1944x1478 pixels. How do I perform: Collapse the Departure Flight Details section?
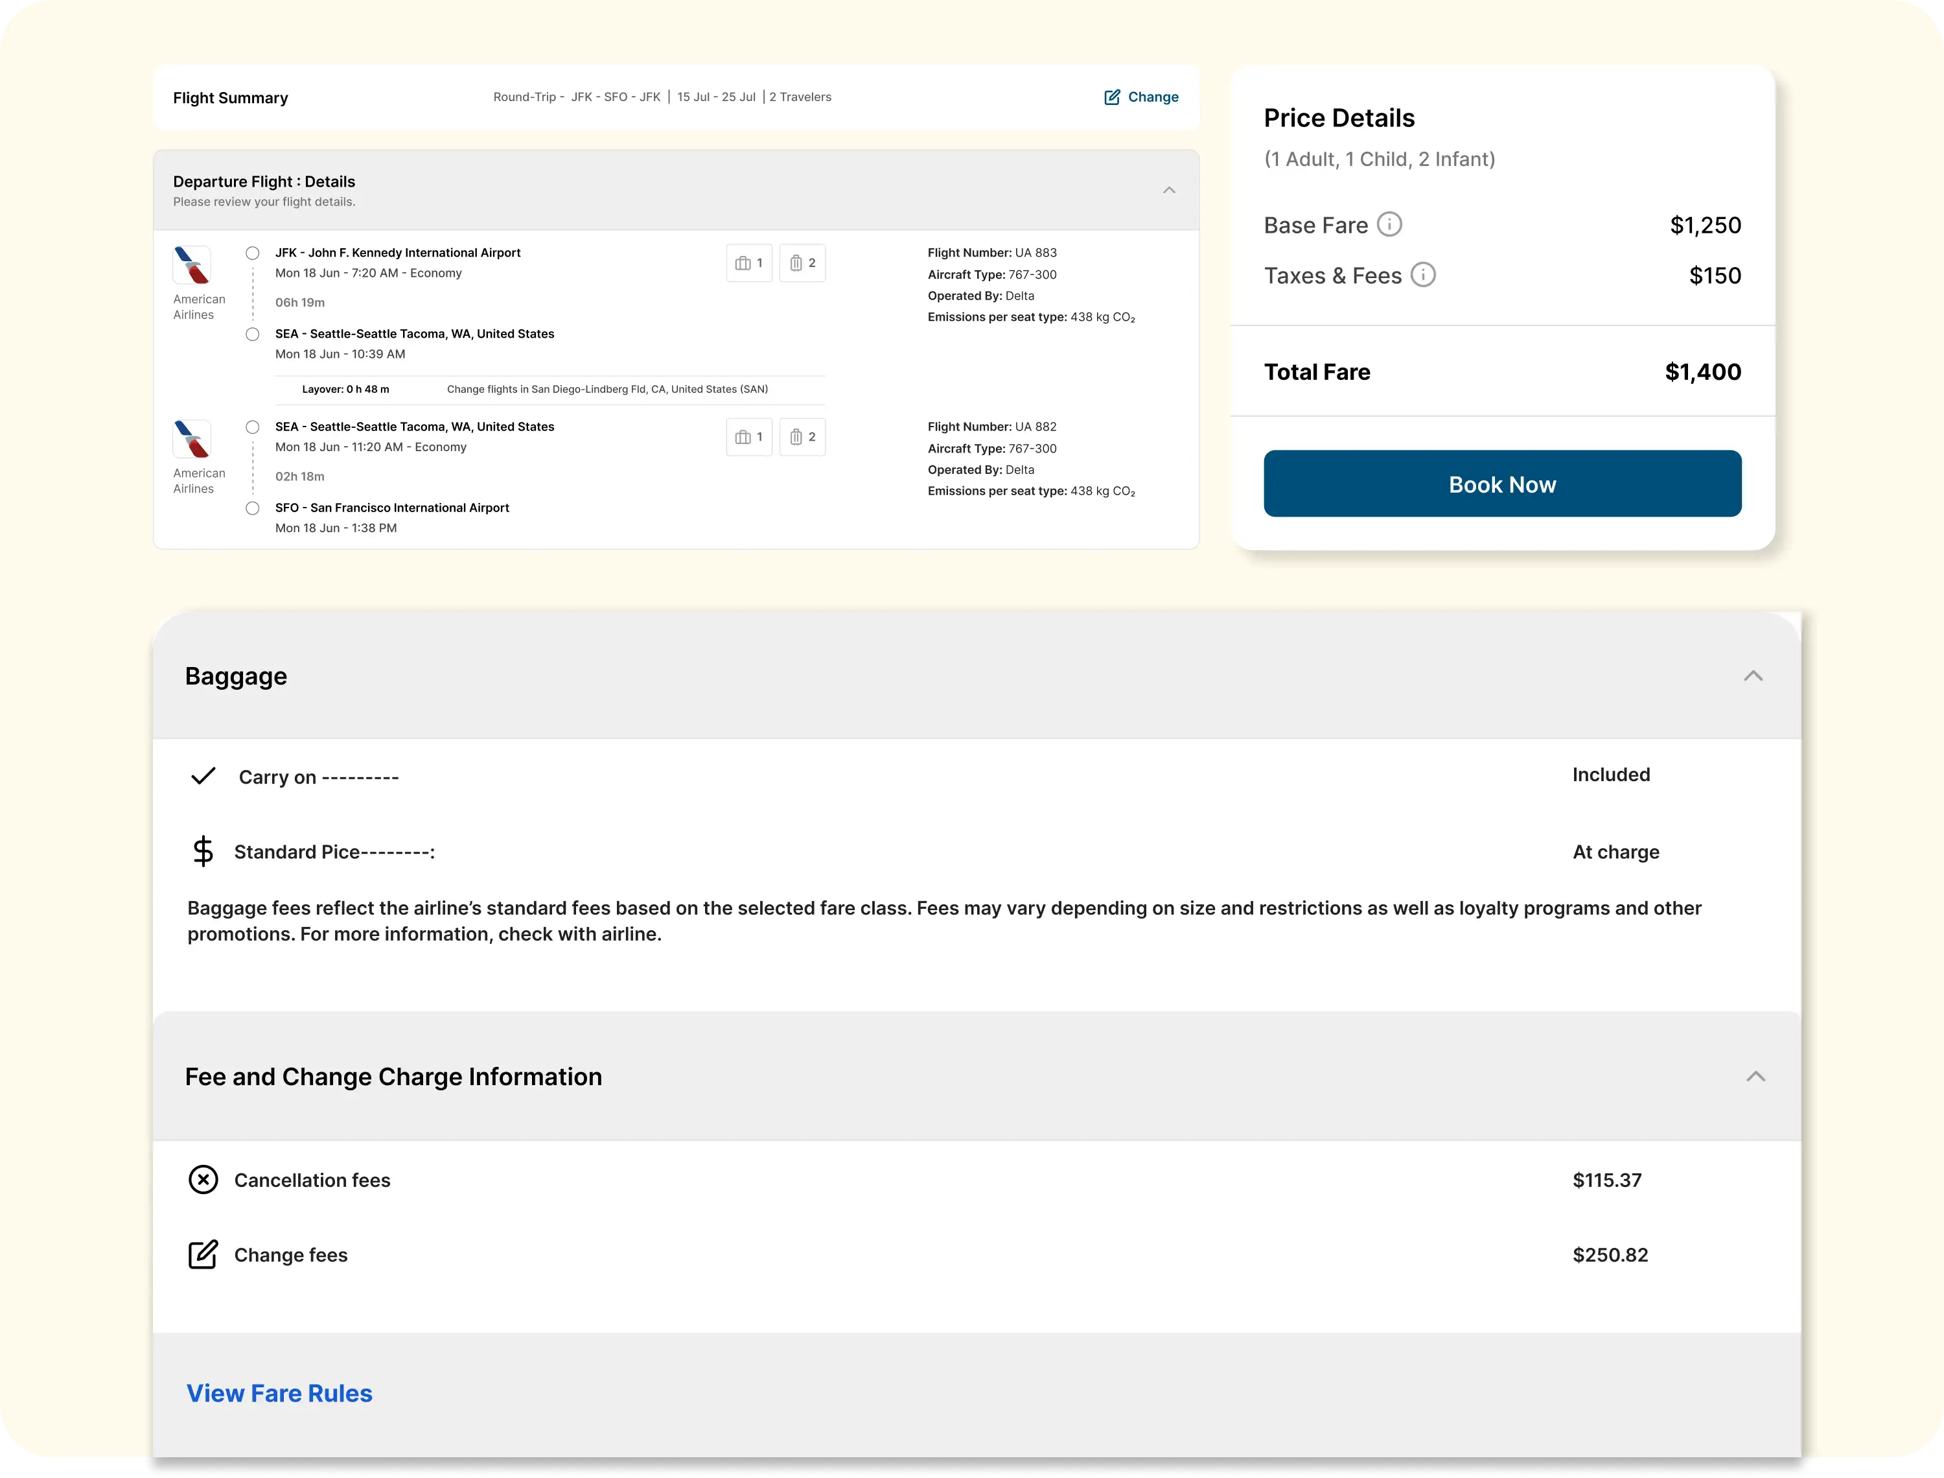pos(1168,190)
